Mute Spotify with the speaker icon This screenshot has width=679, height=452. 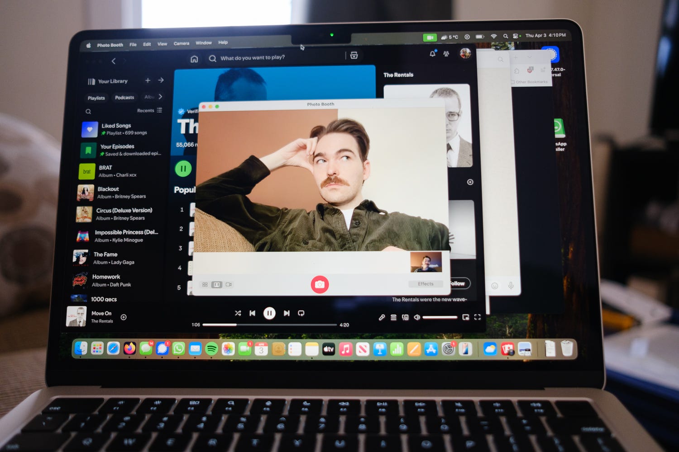417,317
